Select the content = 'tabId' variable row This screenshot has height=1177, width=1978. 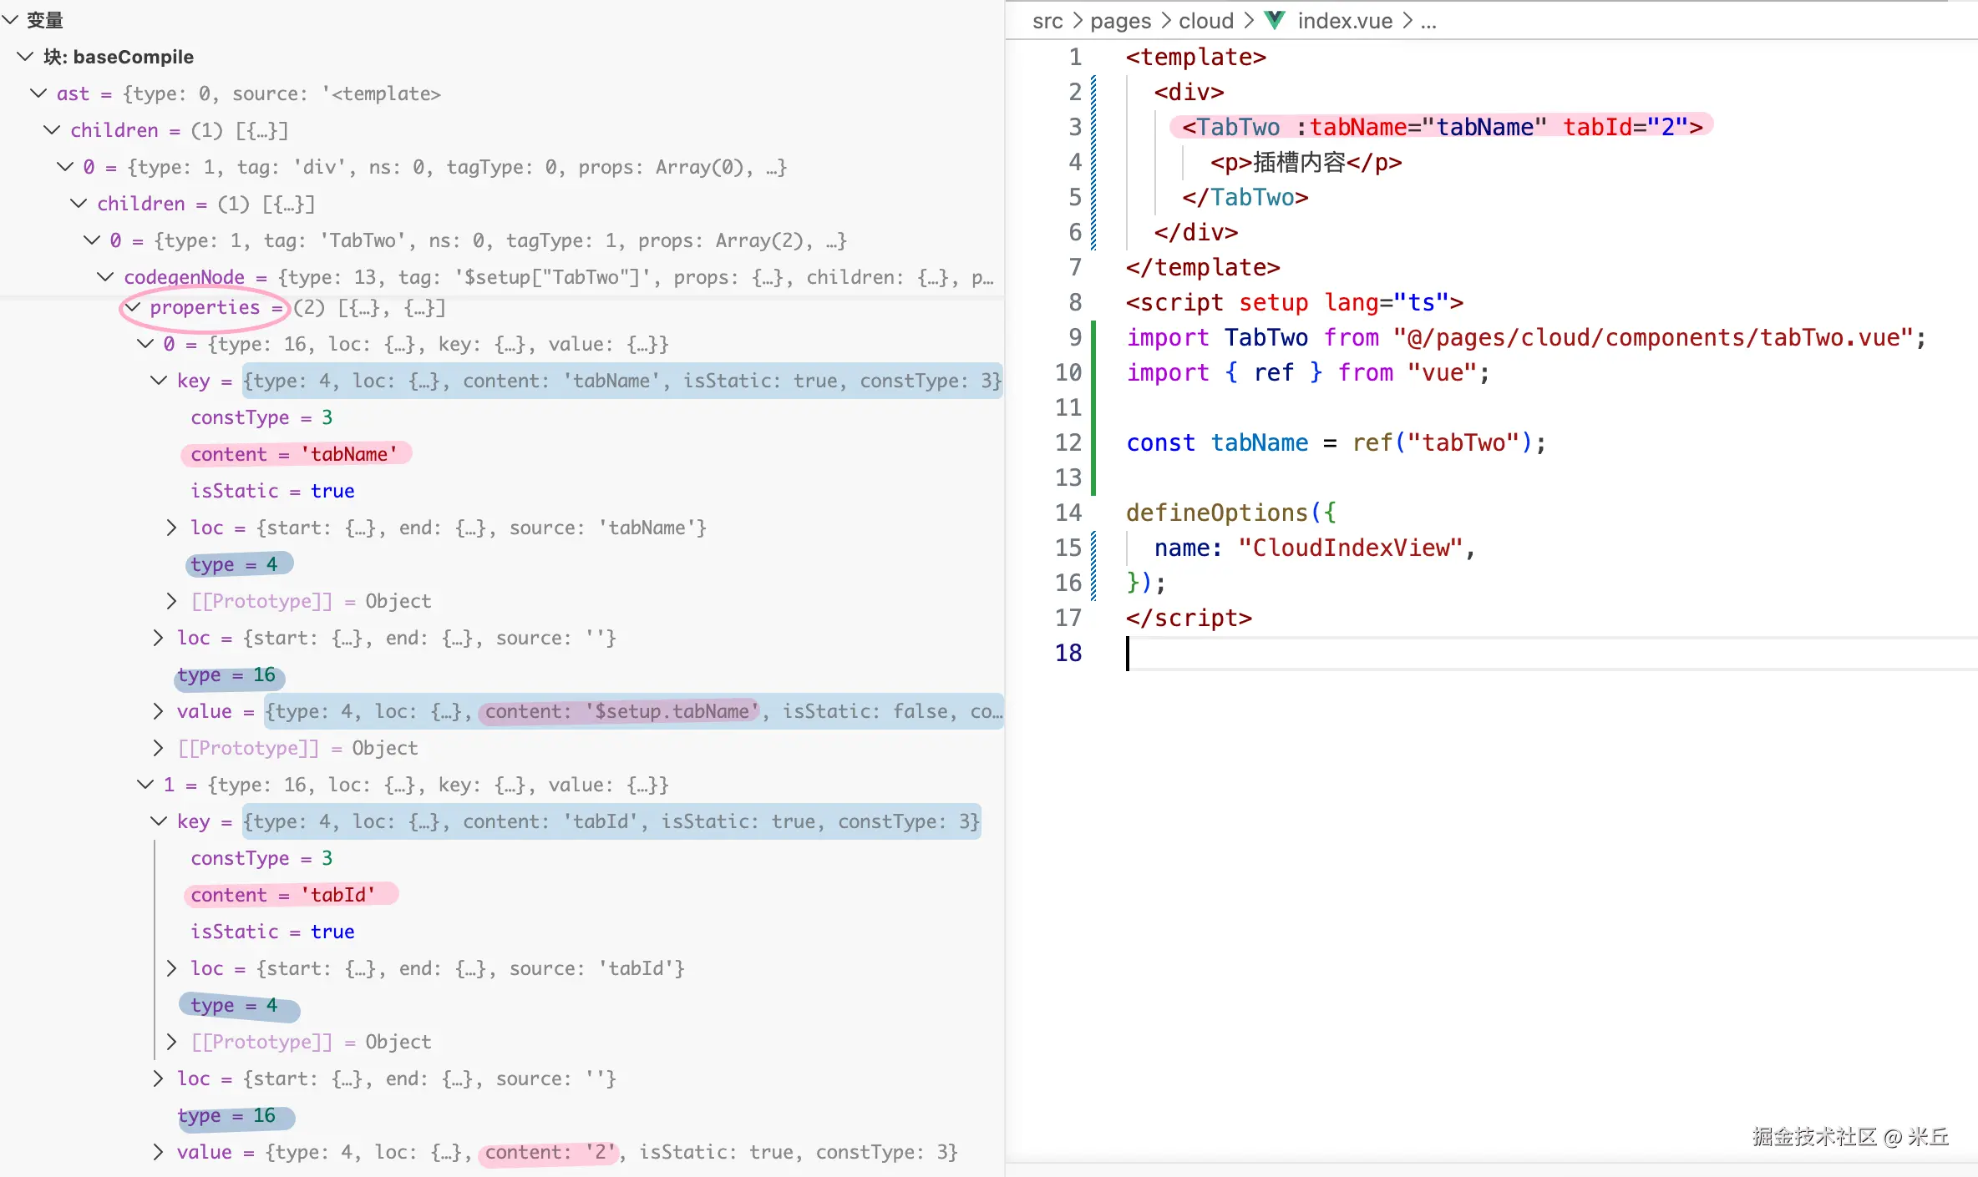point(284,894)
